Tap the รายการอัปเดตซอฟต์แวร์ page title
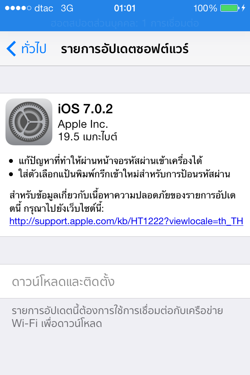Image resolution: width=250 pixels, height=375 pixels. coord(125,49)
